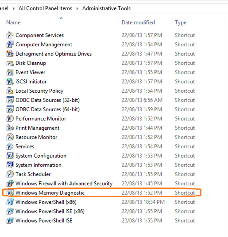Select Windows Memory Diagnostic entry
228x237 pixels.
tap(50, 193)
